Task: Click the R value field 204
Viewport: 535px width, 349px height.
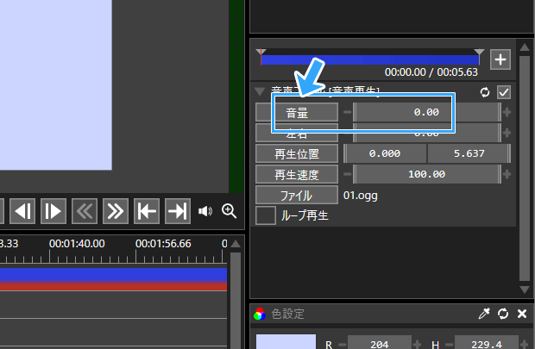Action: pyautogui.click(x=380, y=344)
